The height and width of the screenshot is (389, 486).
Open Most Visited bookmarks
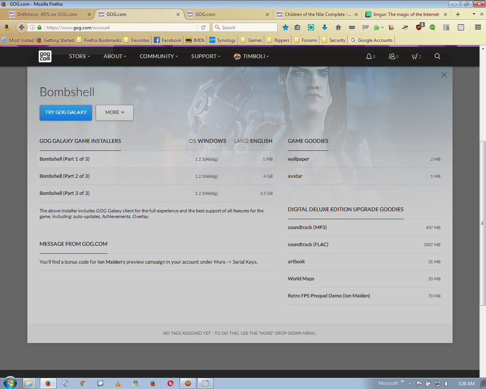tap(17, 40)
